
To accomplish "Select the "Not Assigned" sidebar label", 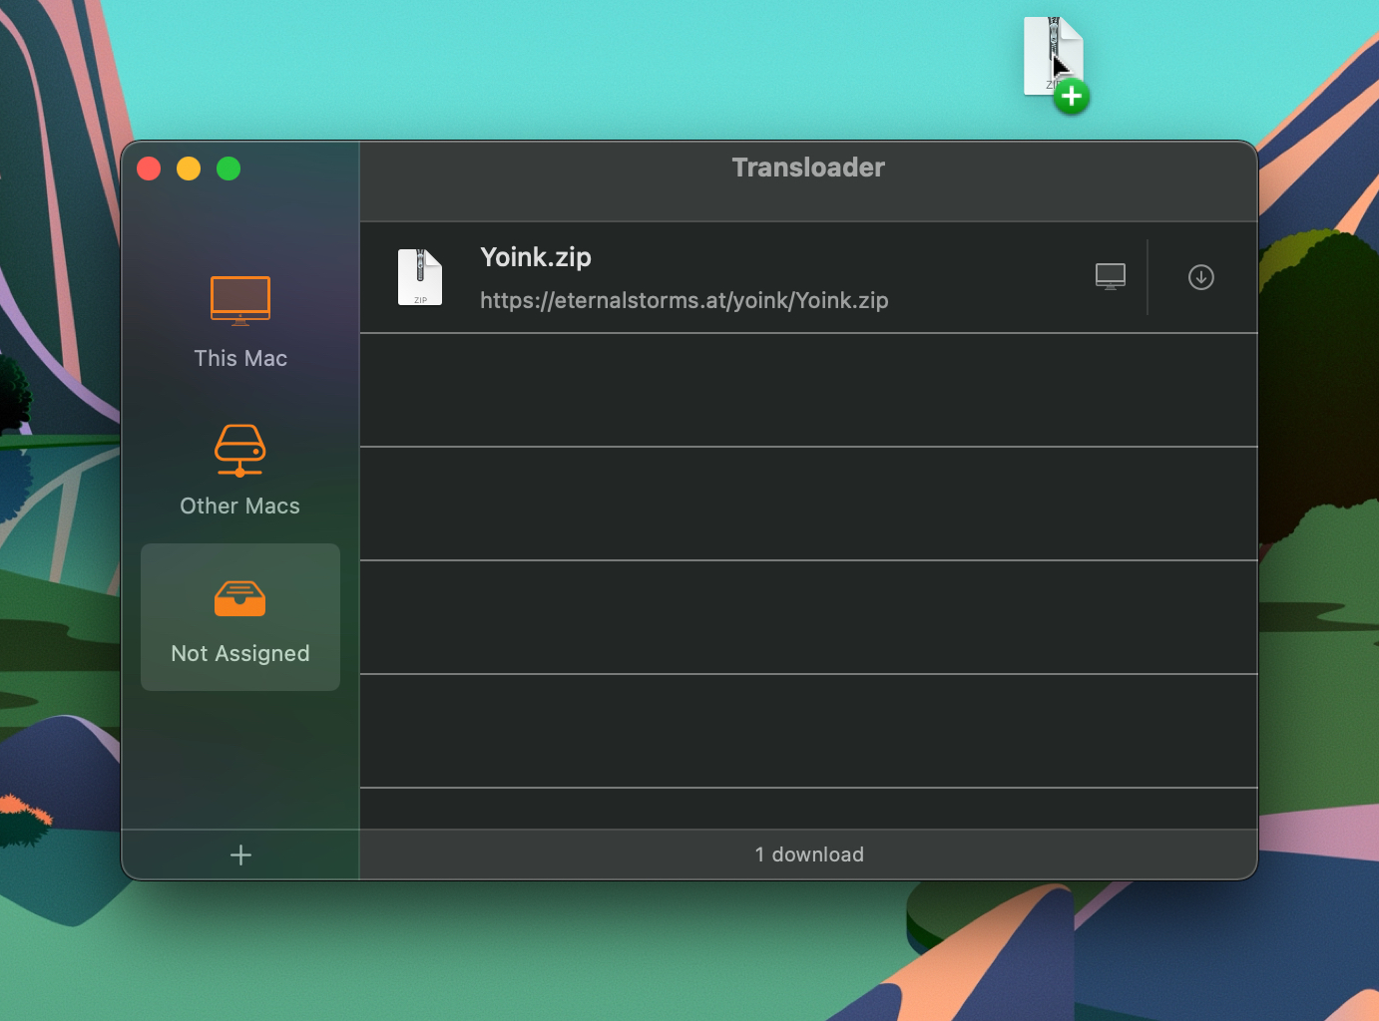I will [x=240, y=654].
